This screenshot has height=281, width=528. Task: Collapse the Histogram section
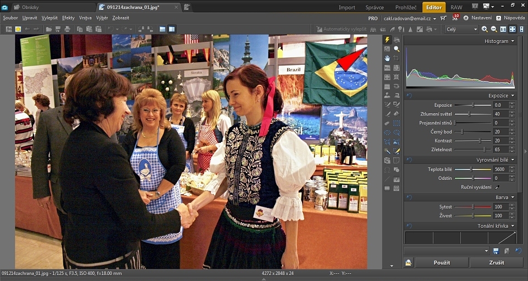(x=513, y=41)
